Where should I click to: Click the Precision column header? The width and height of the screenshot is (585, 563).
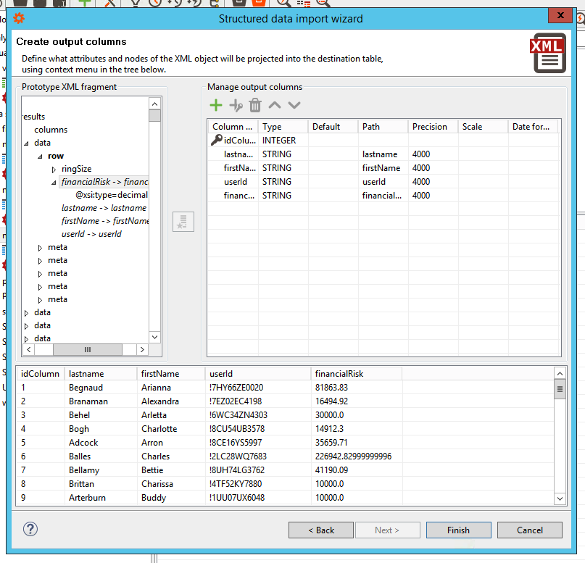pyautogui.click(x=430, y=127)
